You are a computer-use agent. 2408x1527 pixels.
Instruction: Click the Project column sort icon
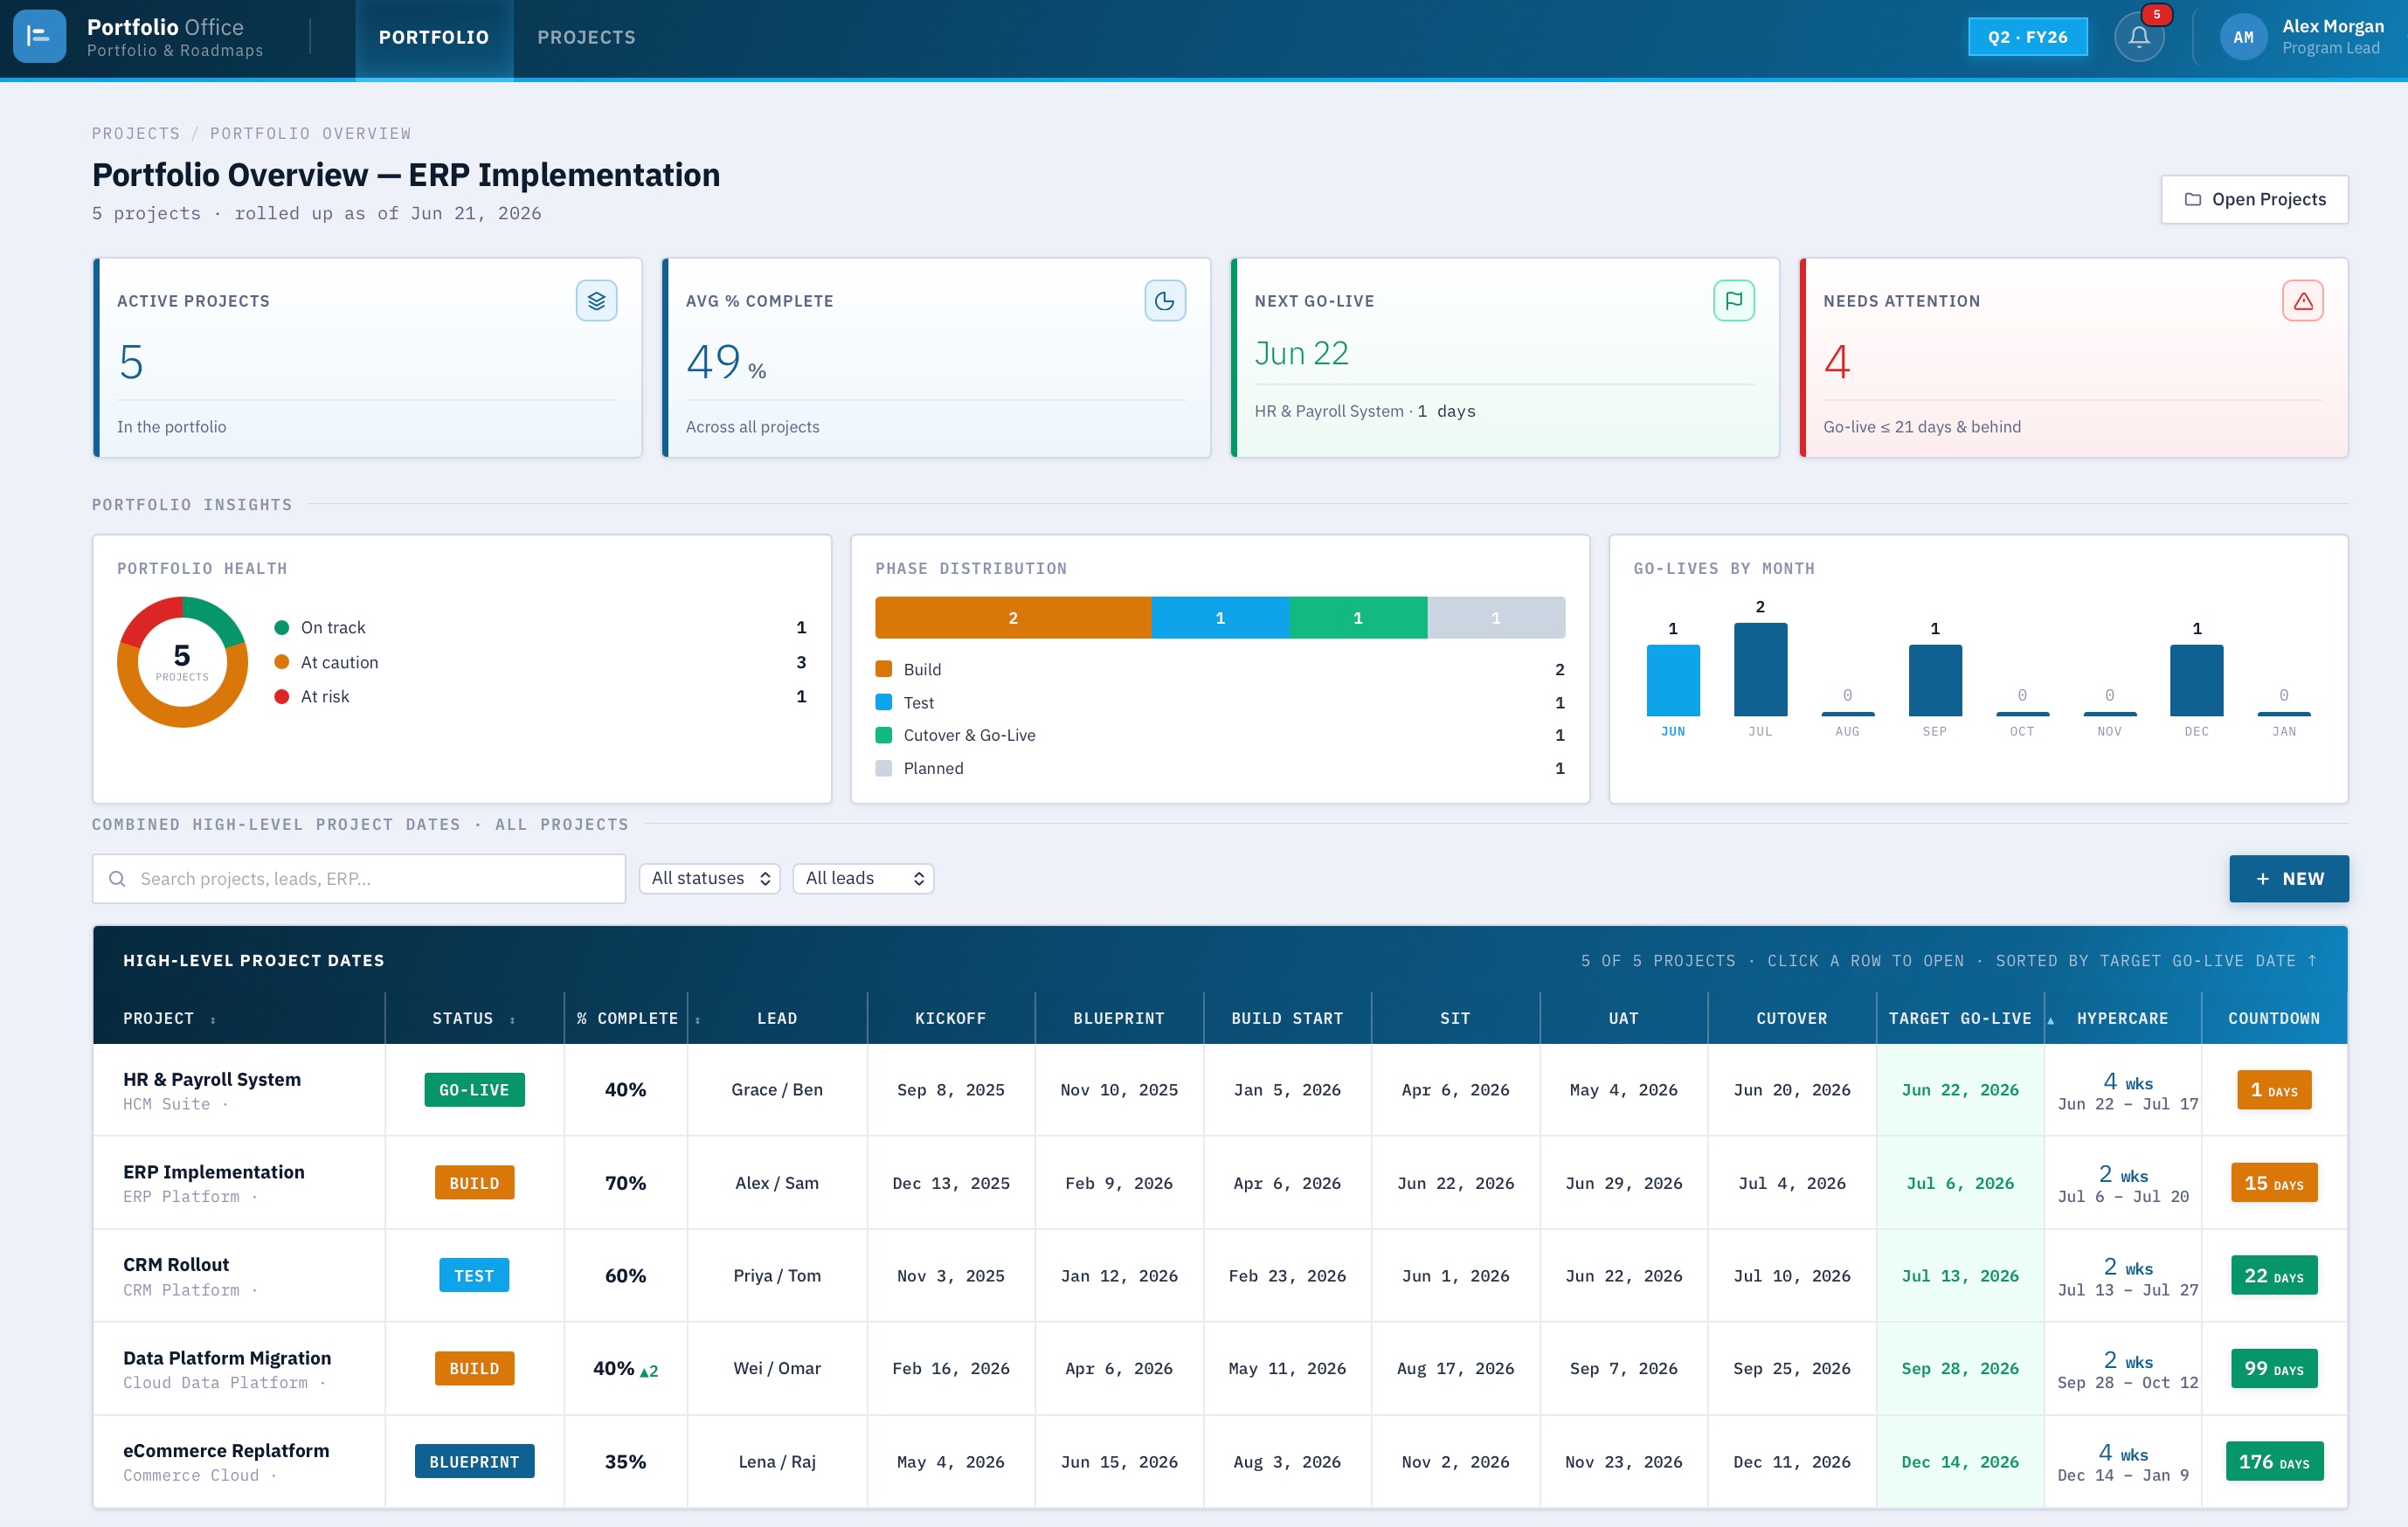[213, 1020]
